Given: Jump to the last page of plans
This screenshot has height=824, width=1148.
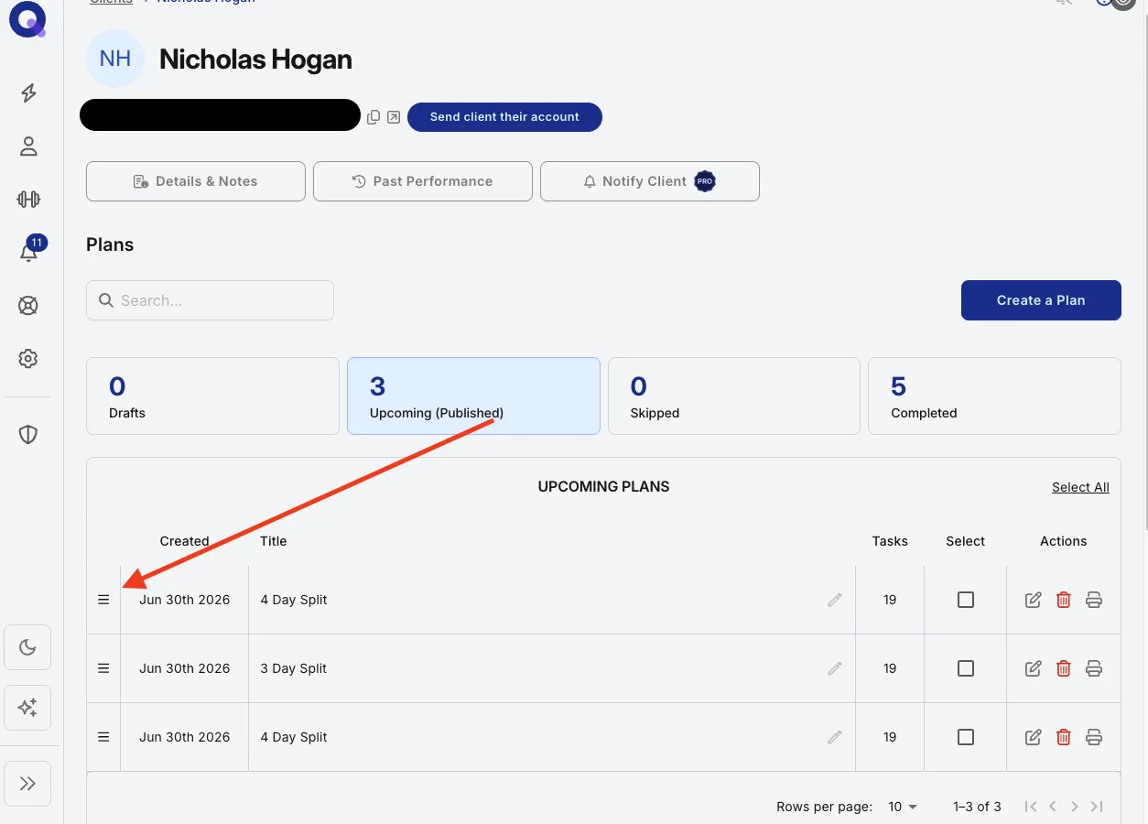Looking at the screenshot, I should pyautogui.click(x=1097, y=807).
